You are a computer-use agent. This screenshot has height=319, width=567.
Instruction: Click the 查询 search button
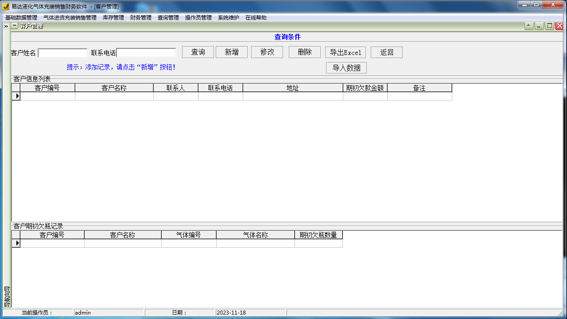click(x=198, y=52)
